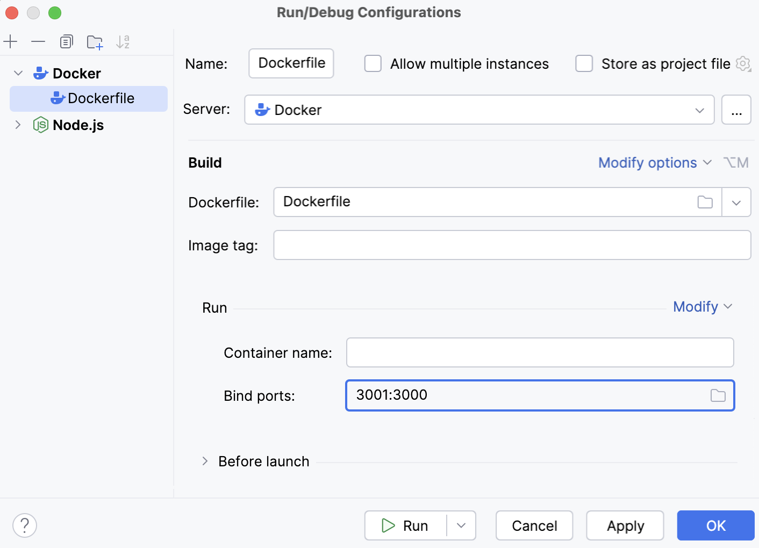The image size is (759, 548).
Task: Click the Copy Configuration icon
Action: coord(66,42)
